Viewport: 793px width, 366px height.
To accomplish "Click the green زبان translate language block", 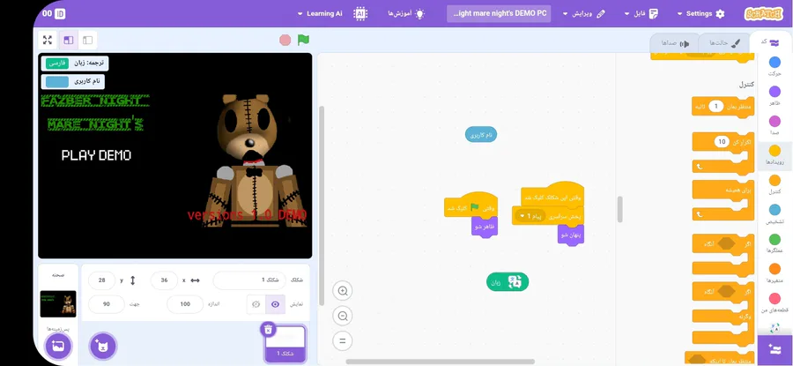I will coord(508,282).
